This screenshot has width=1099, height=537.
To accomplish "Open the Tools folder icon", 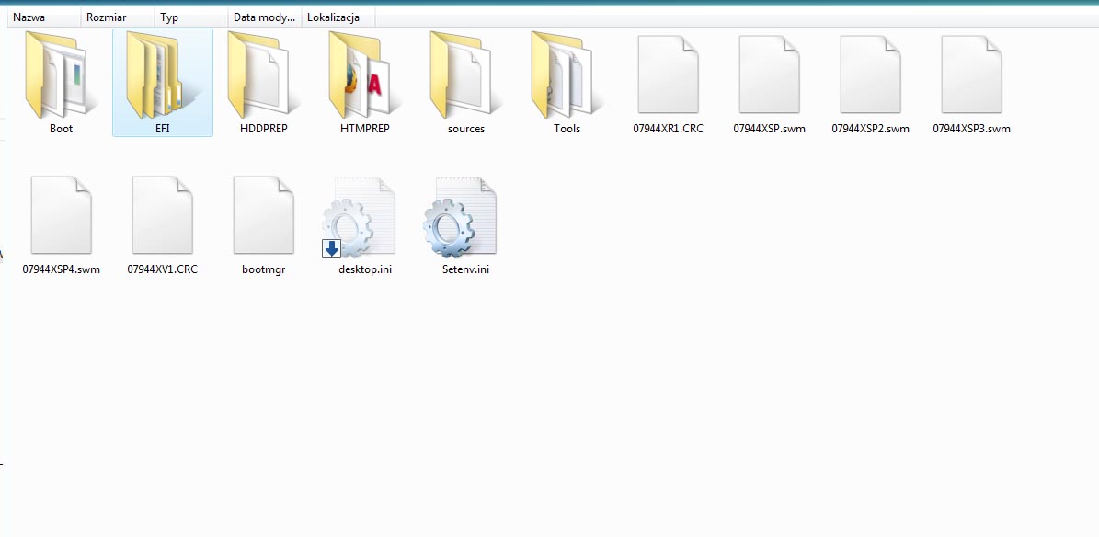I will click(567, 75).
